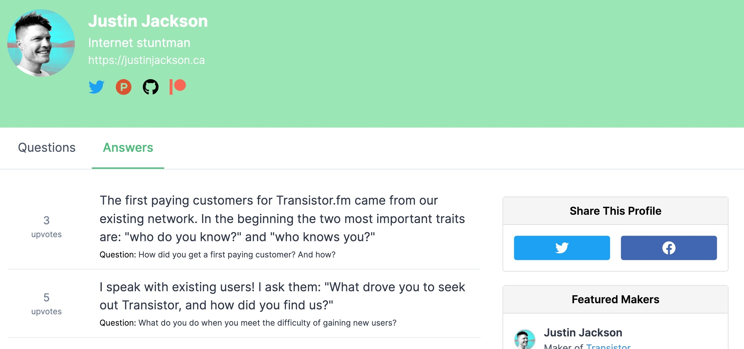Click the Transistor.fm first customers answer text
This screenshot has height=349, width=744.
click(282, 219)
